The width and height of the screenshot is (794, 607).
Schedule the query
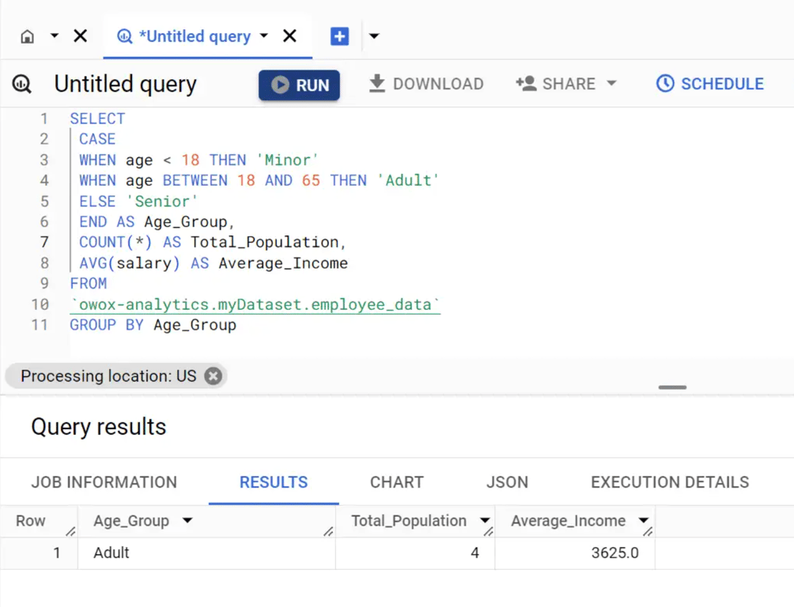(710, 84)
